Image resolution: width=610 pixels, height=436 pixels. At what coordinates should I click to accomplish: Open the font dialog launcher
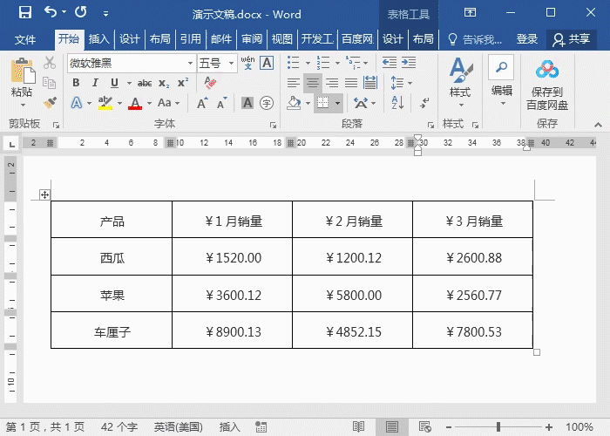click(273, 125)
